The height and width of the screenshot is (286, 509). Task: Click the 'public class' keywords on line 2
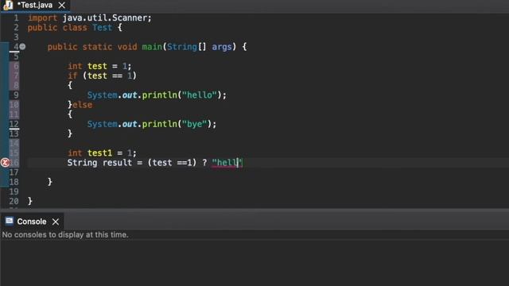tap(57, 28)
